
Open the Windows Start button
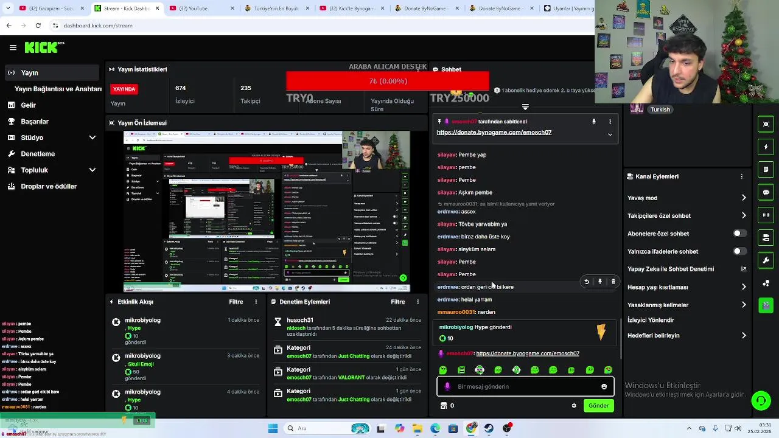pyautogui.click(x=273, y=428)
